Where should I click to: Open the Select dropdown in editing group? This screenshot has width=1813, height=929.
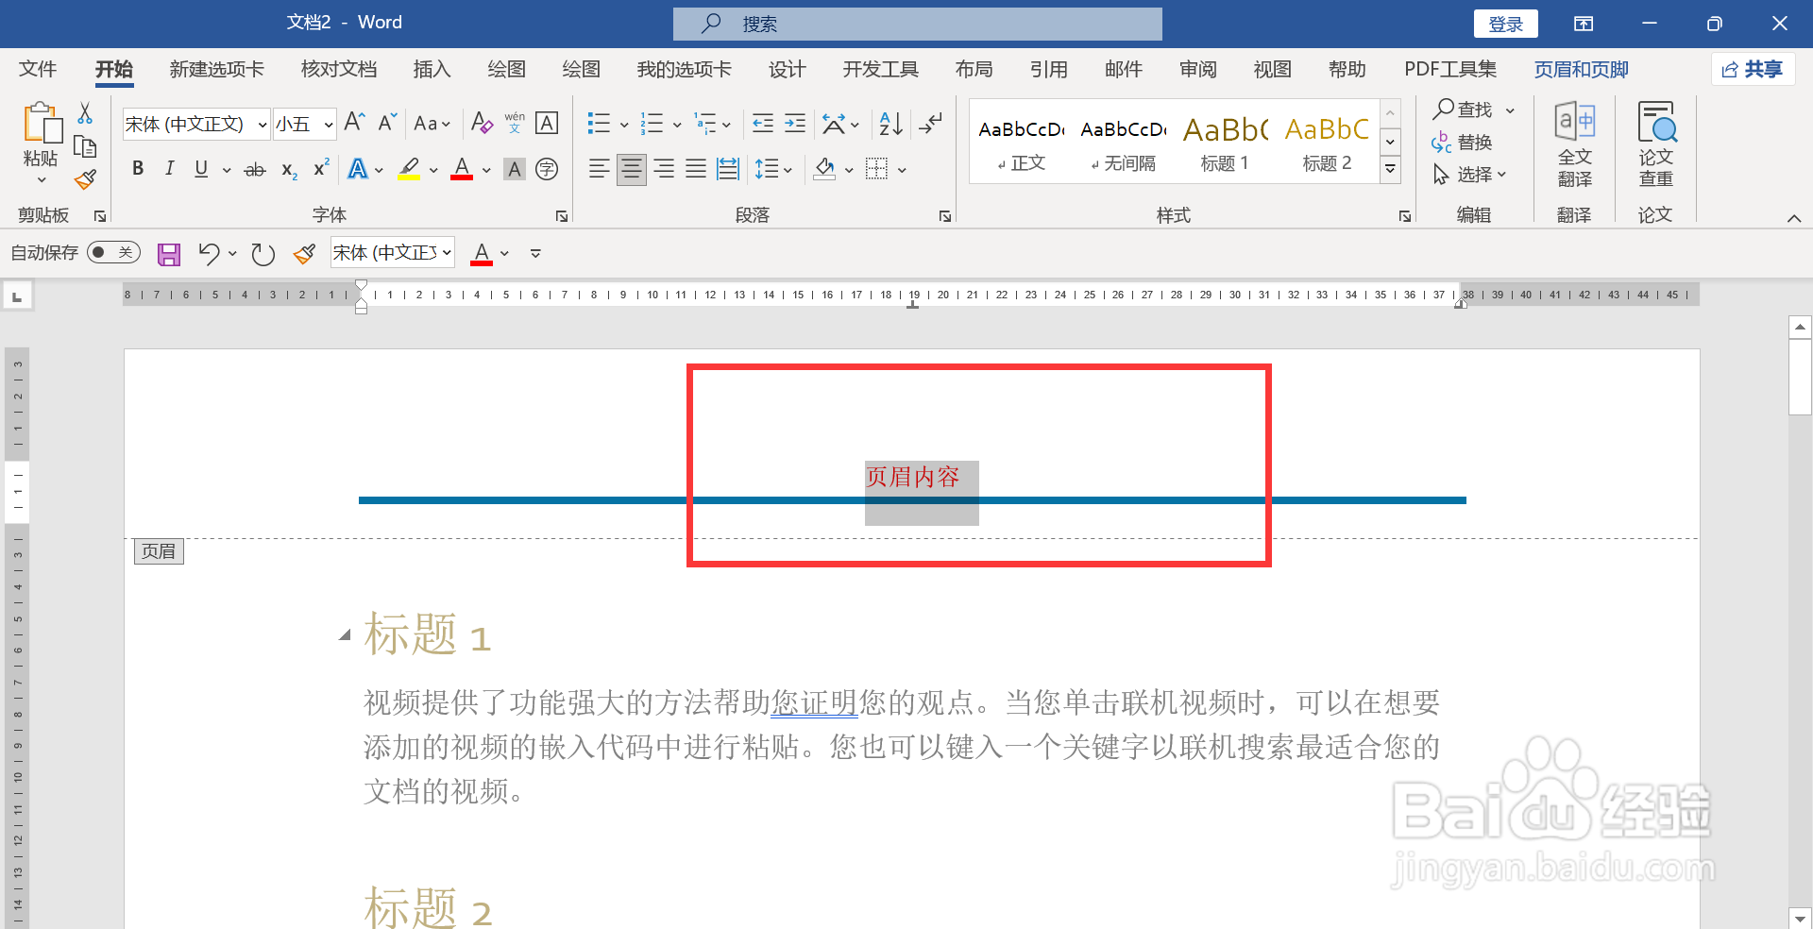click(1470, 175)
